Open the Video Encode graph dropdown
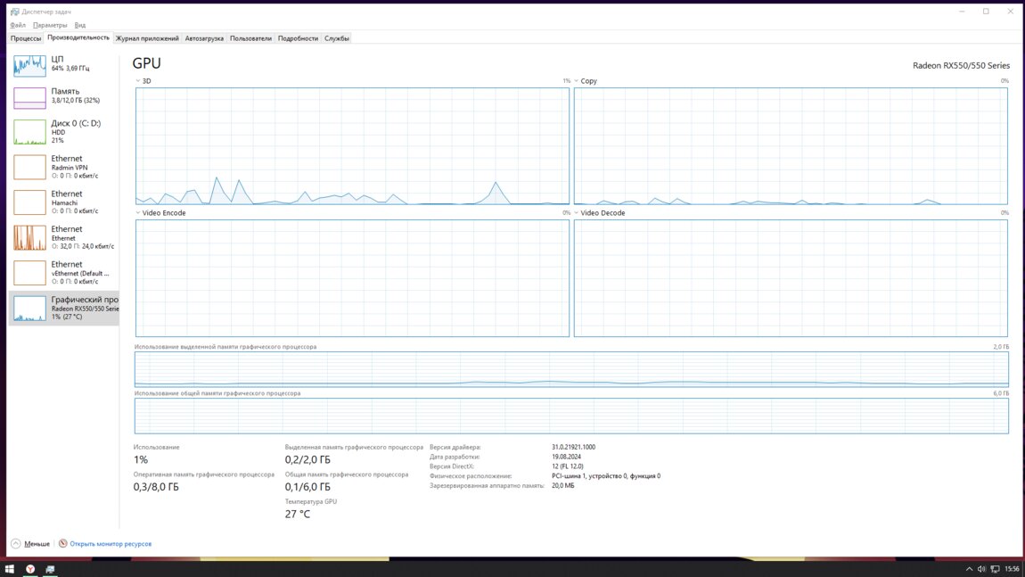This screenshot has width=1025, height=577. (138, 213)
